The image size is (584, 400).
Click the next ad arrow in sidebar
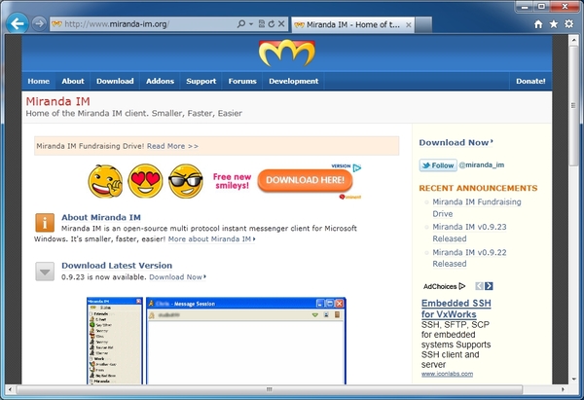coord(489,286)
